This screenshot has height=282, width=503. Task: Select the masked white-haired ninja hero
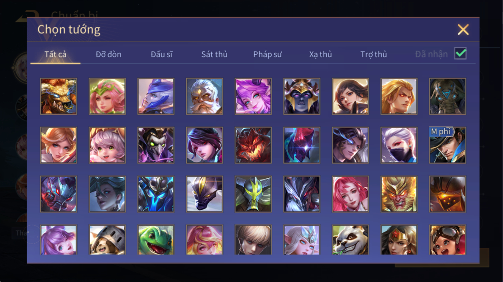tap(399, 145)
